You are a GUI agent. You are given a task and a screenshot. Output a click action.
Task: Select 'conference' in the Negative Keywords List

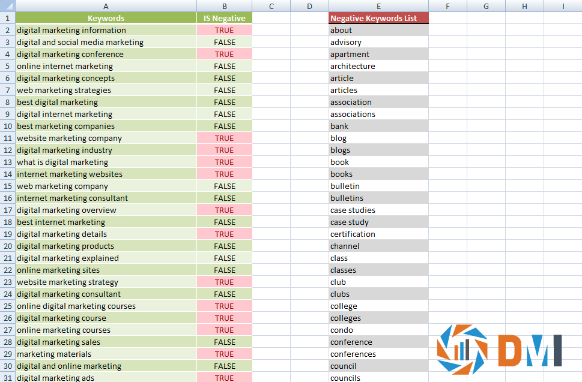[378, 342]
